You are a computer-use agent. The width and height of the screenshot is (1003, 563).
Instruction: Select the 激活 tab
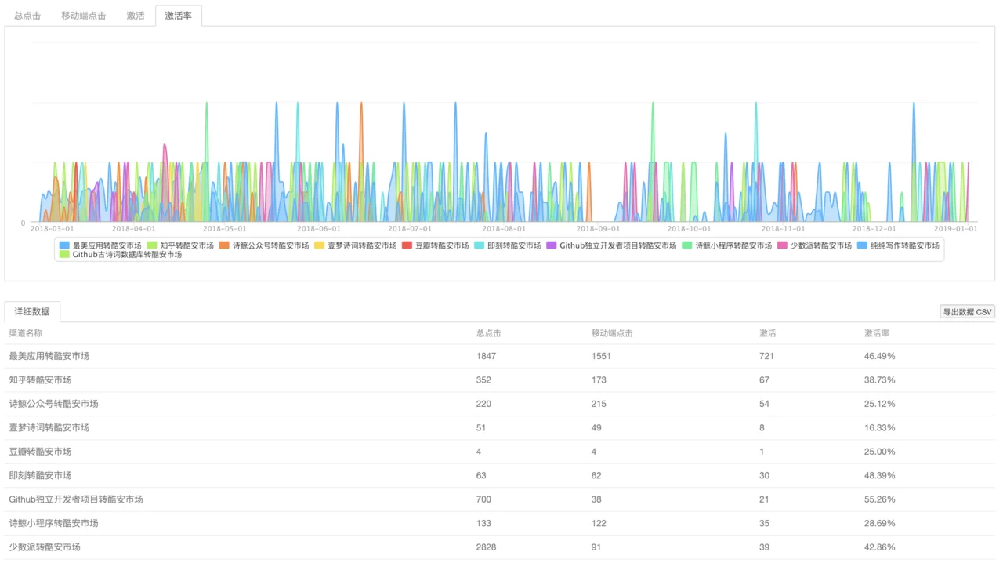(x=136, y=16)
